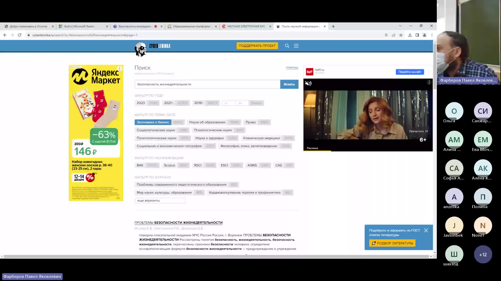Screen dimensions: 501x281
Task: Unmute the video ad
Action: click(x=308, y=84)
